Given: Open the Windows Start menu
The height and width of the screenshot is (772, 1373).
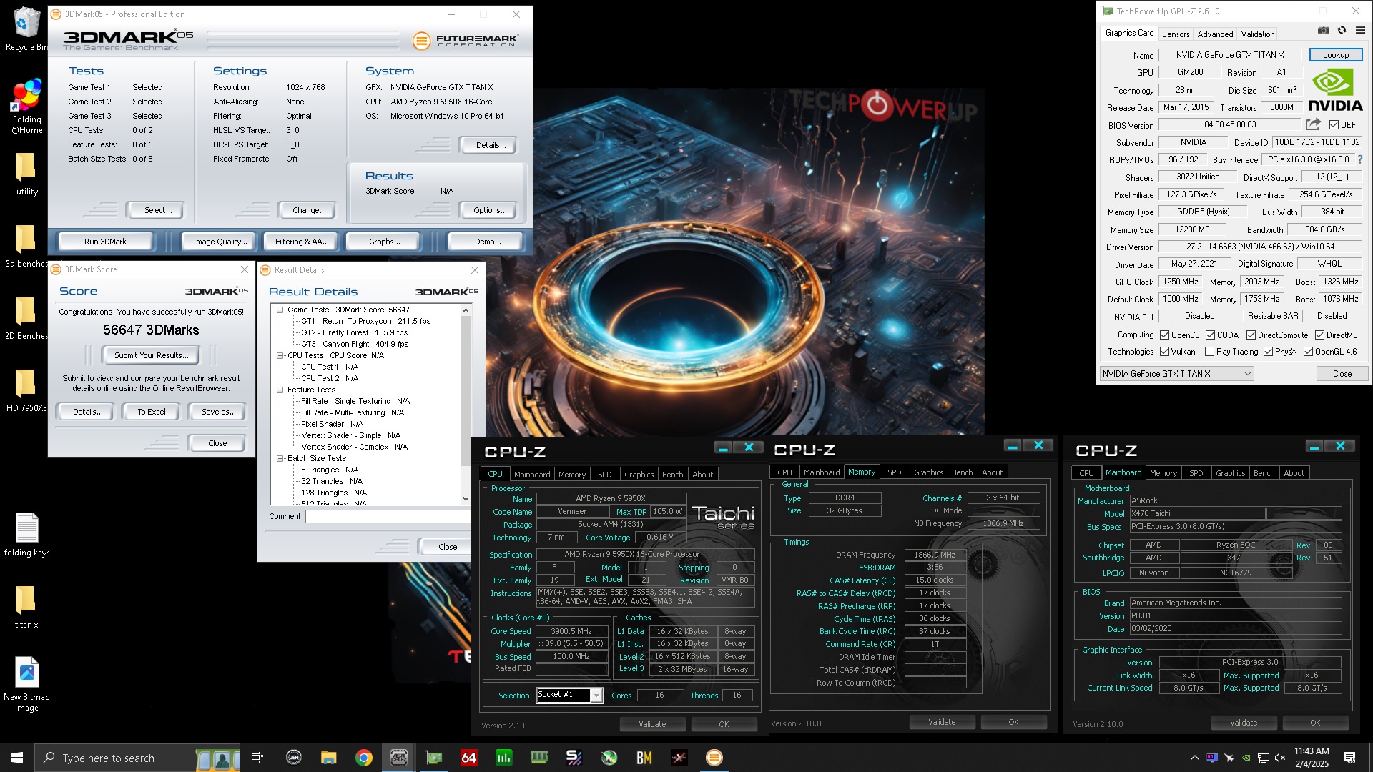Looking at the screenshot, I should pyautogui.click(x=17, y=758).
